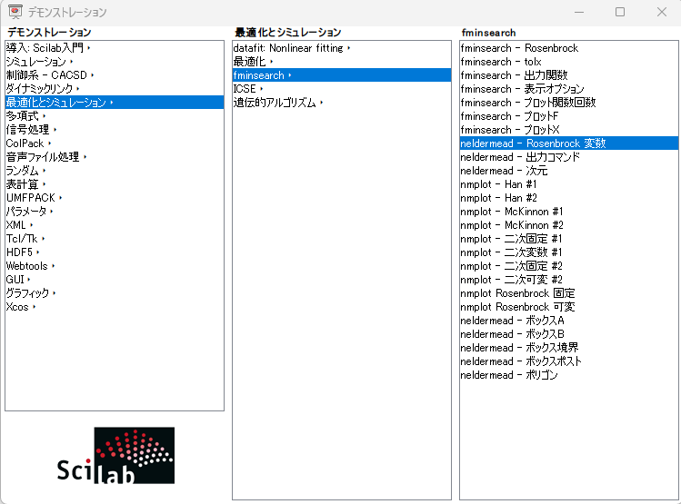Viewport: 681px width, 504px height.
Task: Run the neldermead - ポリゴン demo
Action: [x=509, y=375]
